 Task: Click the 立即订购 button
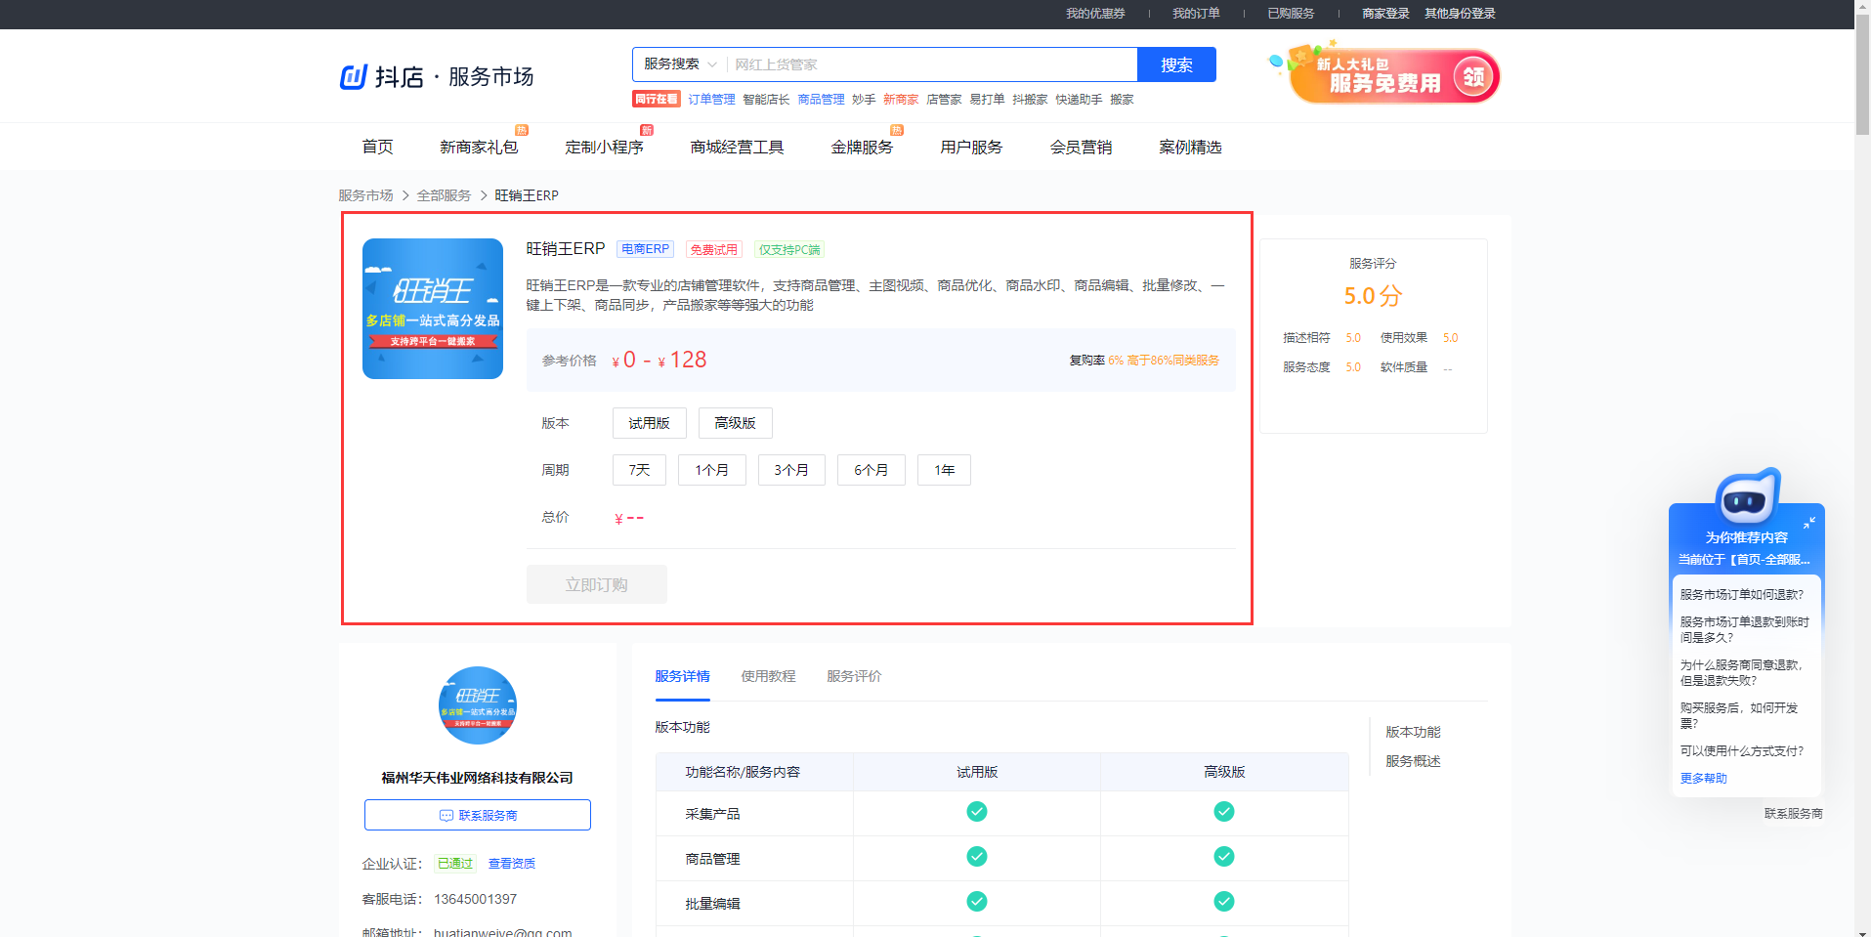click(597, 584)
